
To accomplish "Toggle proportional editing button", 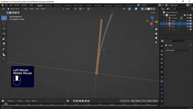I will pyautogui.click(x=88, y=9).
